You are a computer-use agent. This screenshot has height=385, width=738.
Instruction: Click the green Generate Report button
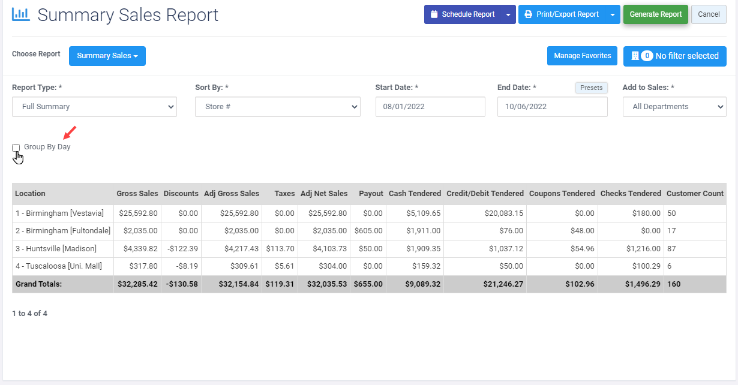(656, 14)
